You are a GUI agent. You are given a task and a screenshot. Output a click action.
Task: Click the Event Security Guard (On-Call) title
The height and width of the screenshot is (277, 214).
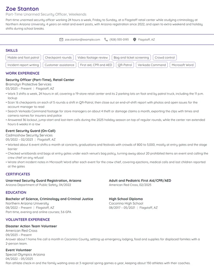(31, 131)
